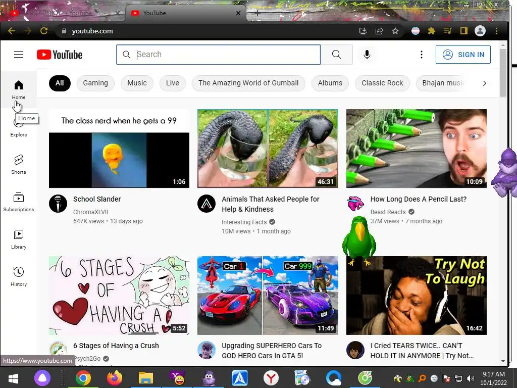Click browser back arrow
Image resolution: width=517 pixels, height=388 pixels.
coord(12,31)
